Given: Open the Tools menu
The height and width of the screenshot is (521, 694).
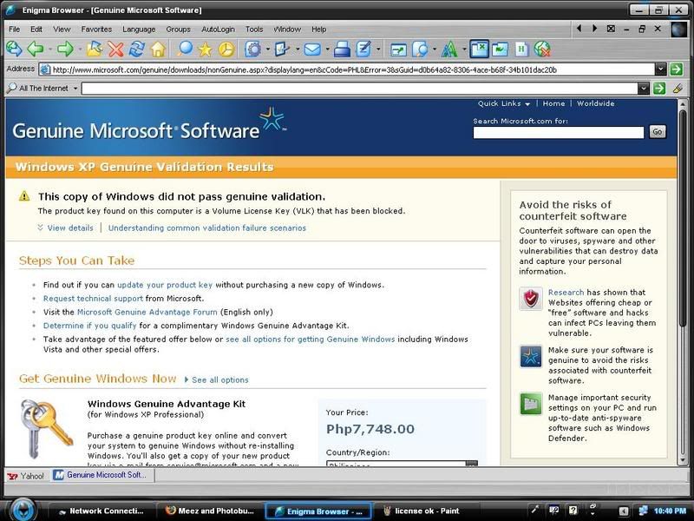Looking at the screenshot, I should 254,30.
